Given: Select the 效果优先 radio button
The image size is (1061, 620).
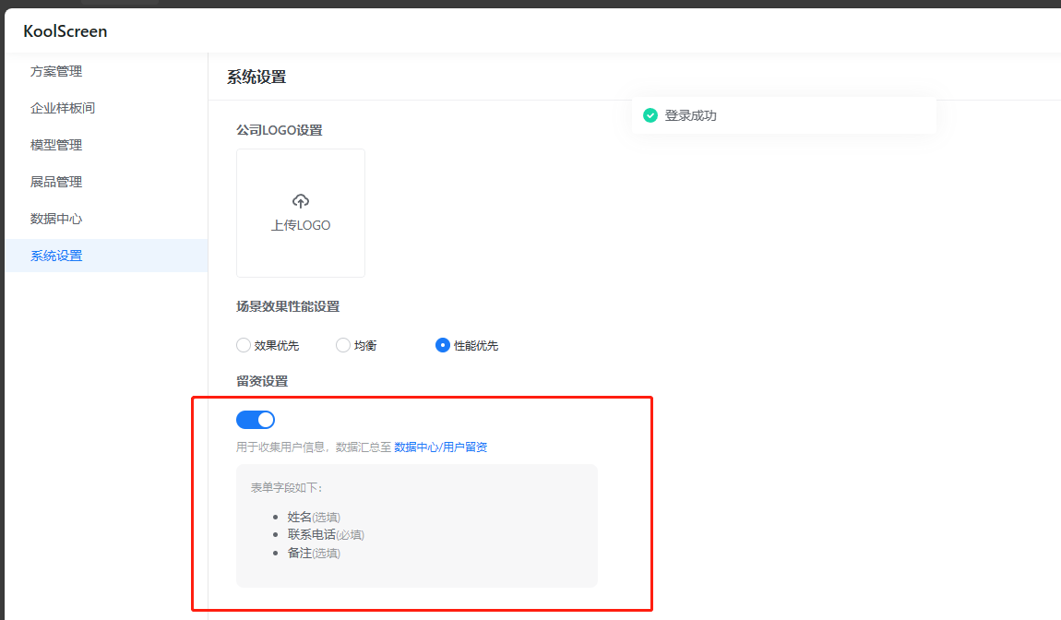Looking at the screenshot, I should [x=244, y=345].
